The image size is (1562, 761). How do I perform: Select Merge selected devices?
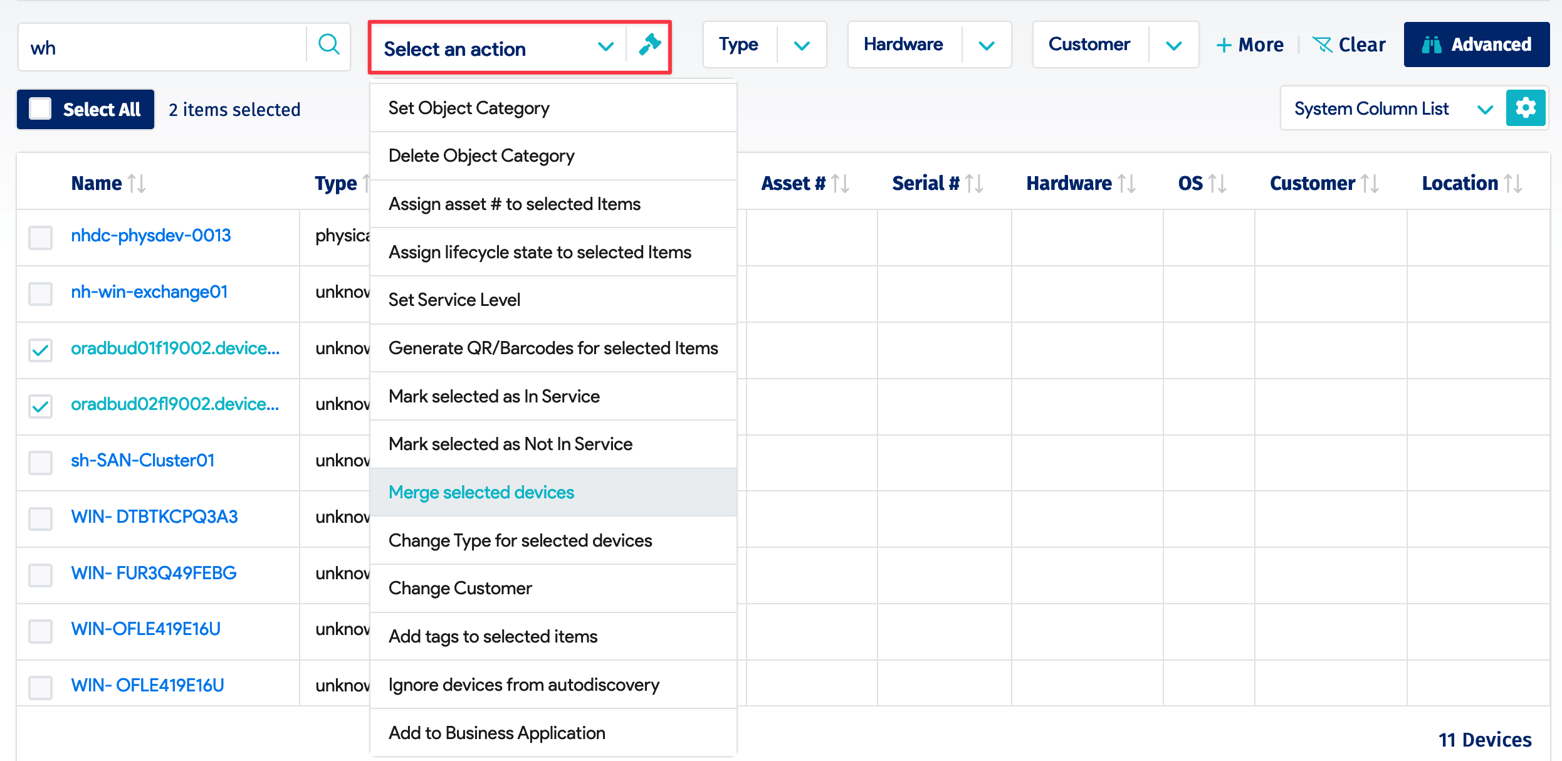(x=553, y=492)
